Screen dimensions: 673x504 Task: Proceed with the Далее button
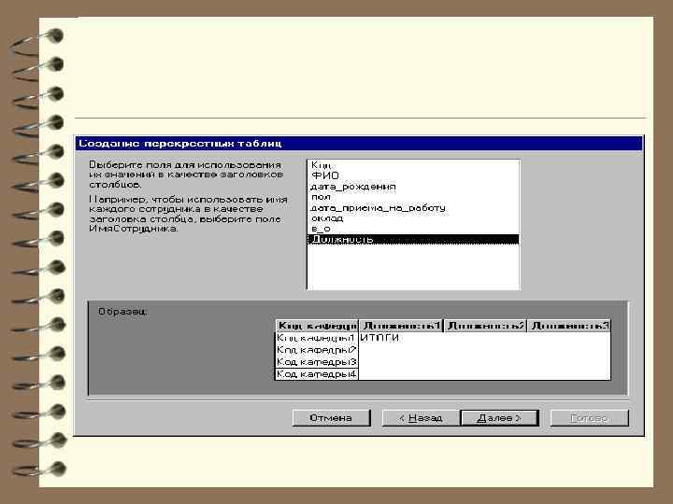pyautogui.click(x=499, y=418)
